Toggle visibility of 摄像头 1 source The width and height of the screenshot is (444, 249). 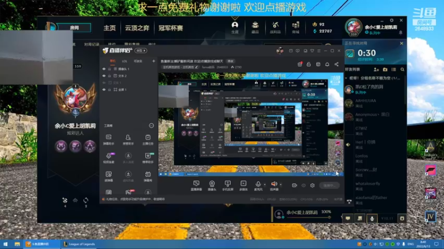point(104,69)
